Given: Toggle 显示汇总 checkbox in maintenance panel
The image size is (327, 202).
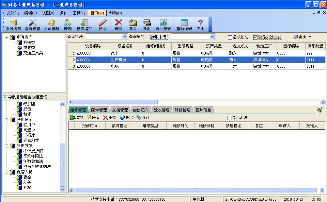Looking at the screenshot, I should tap(229, 118).
